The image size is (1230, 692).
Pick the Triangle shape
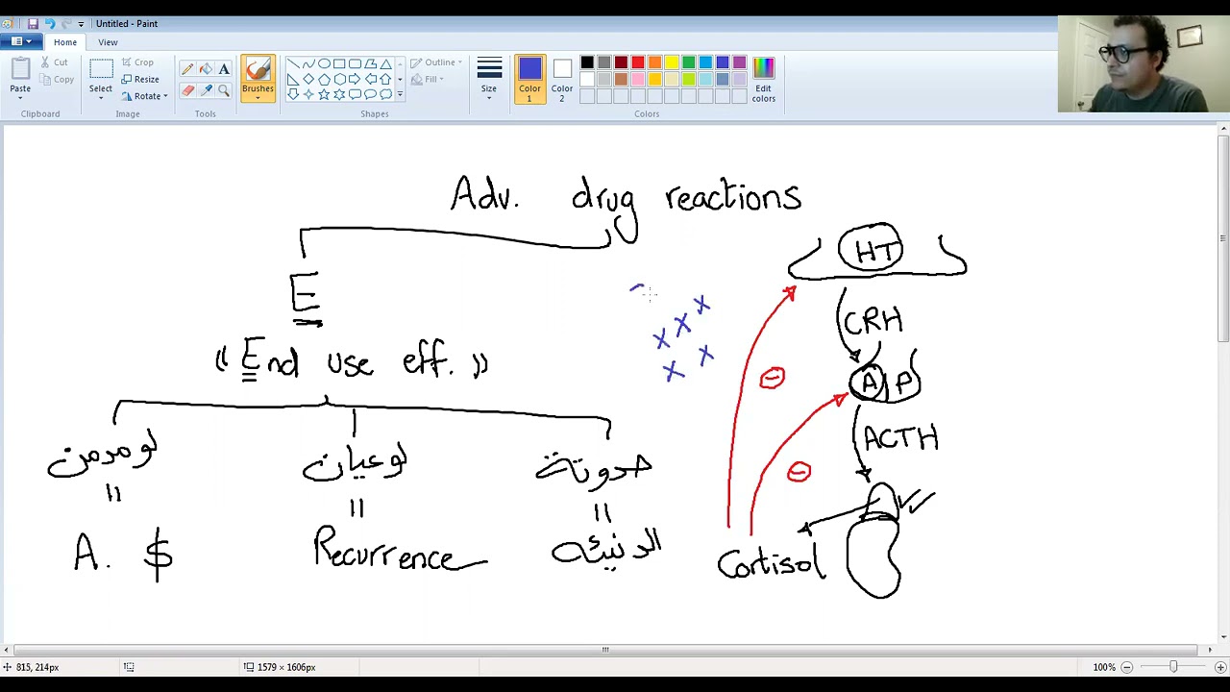click(x=385, y=64)
